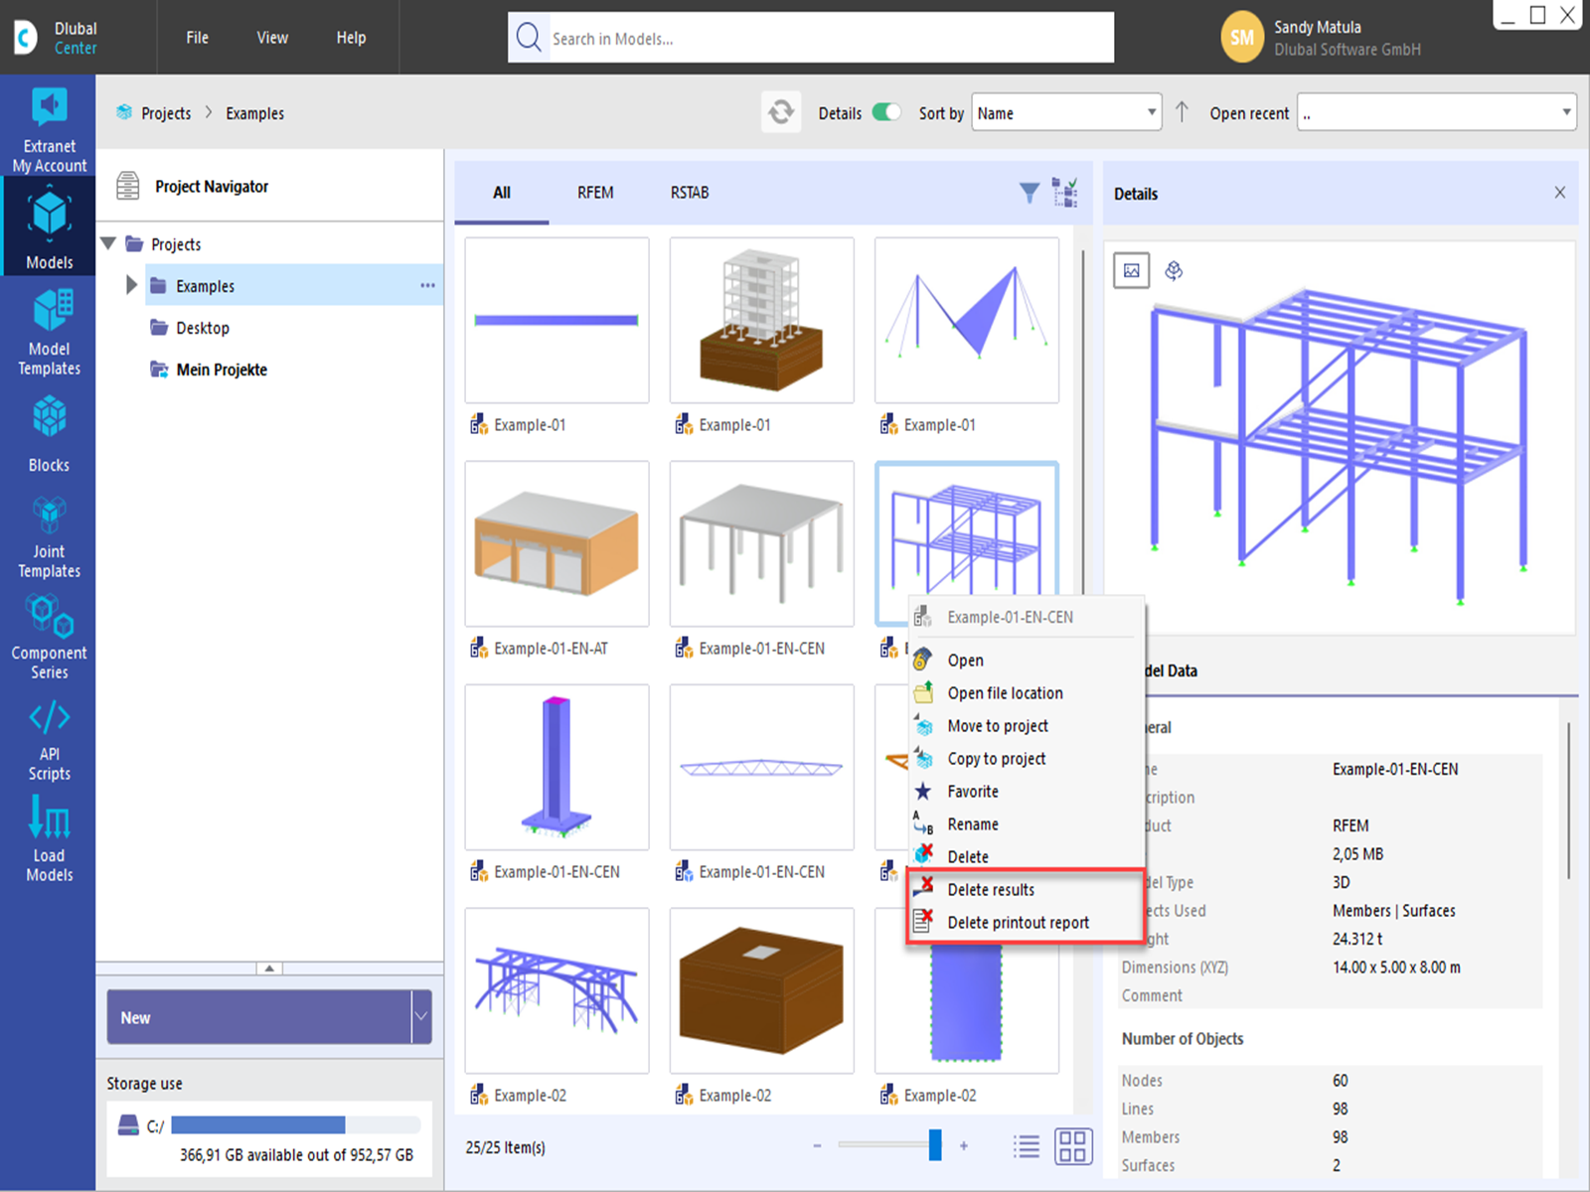Expand the Examples folder node
Viewport: 1590px width, 1192px height.
[x=131, y=285]
